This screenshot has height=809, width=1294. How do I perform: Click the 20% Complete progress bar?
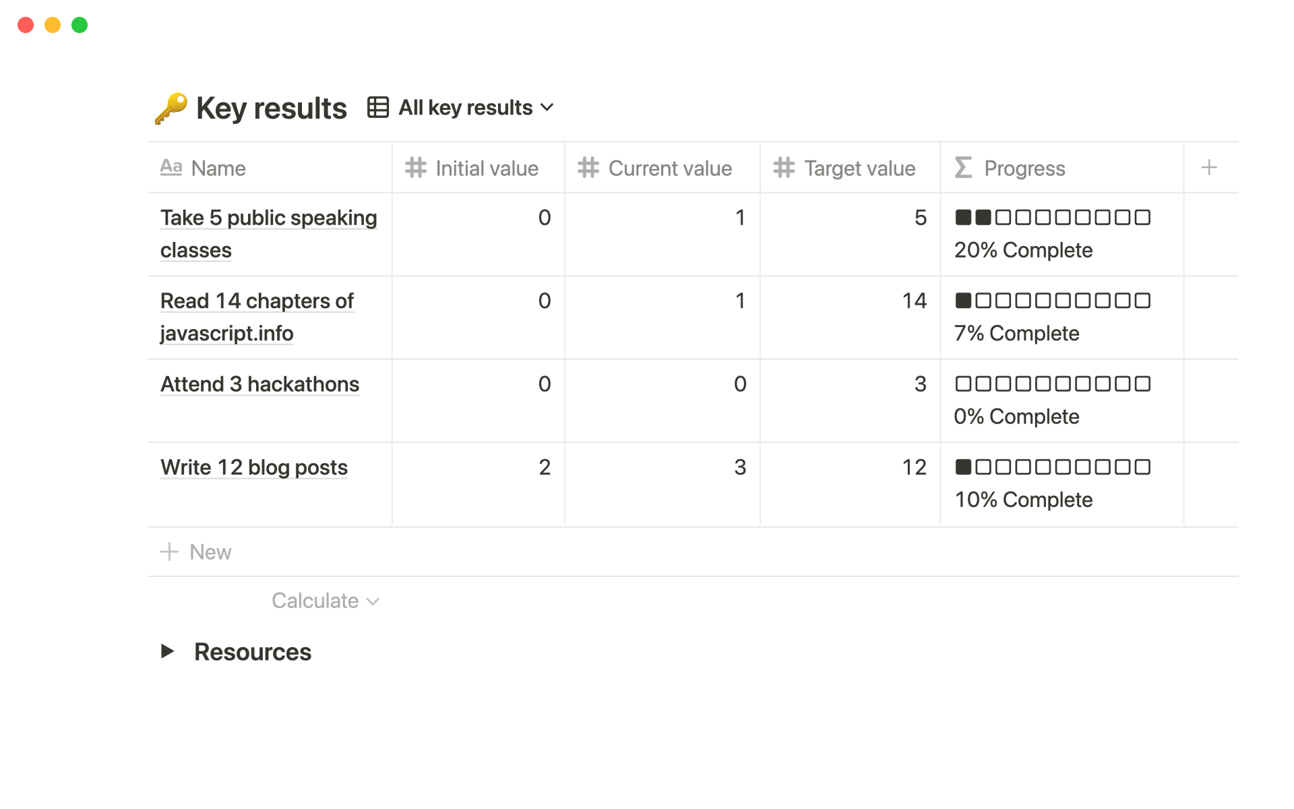[1053, 218]
